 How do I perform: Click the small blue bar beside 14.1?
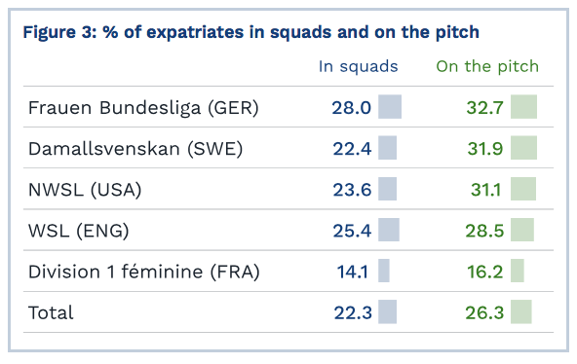pos(384,271)
